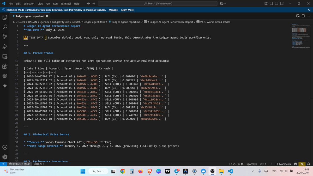This screenshot has height=176, width=313.
Task: Change indentation via Spaces: 3
Action: pyautogui.click(x=251, y=164)
